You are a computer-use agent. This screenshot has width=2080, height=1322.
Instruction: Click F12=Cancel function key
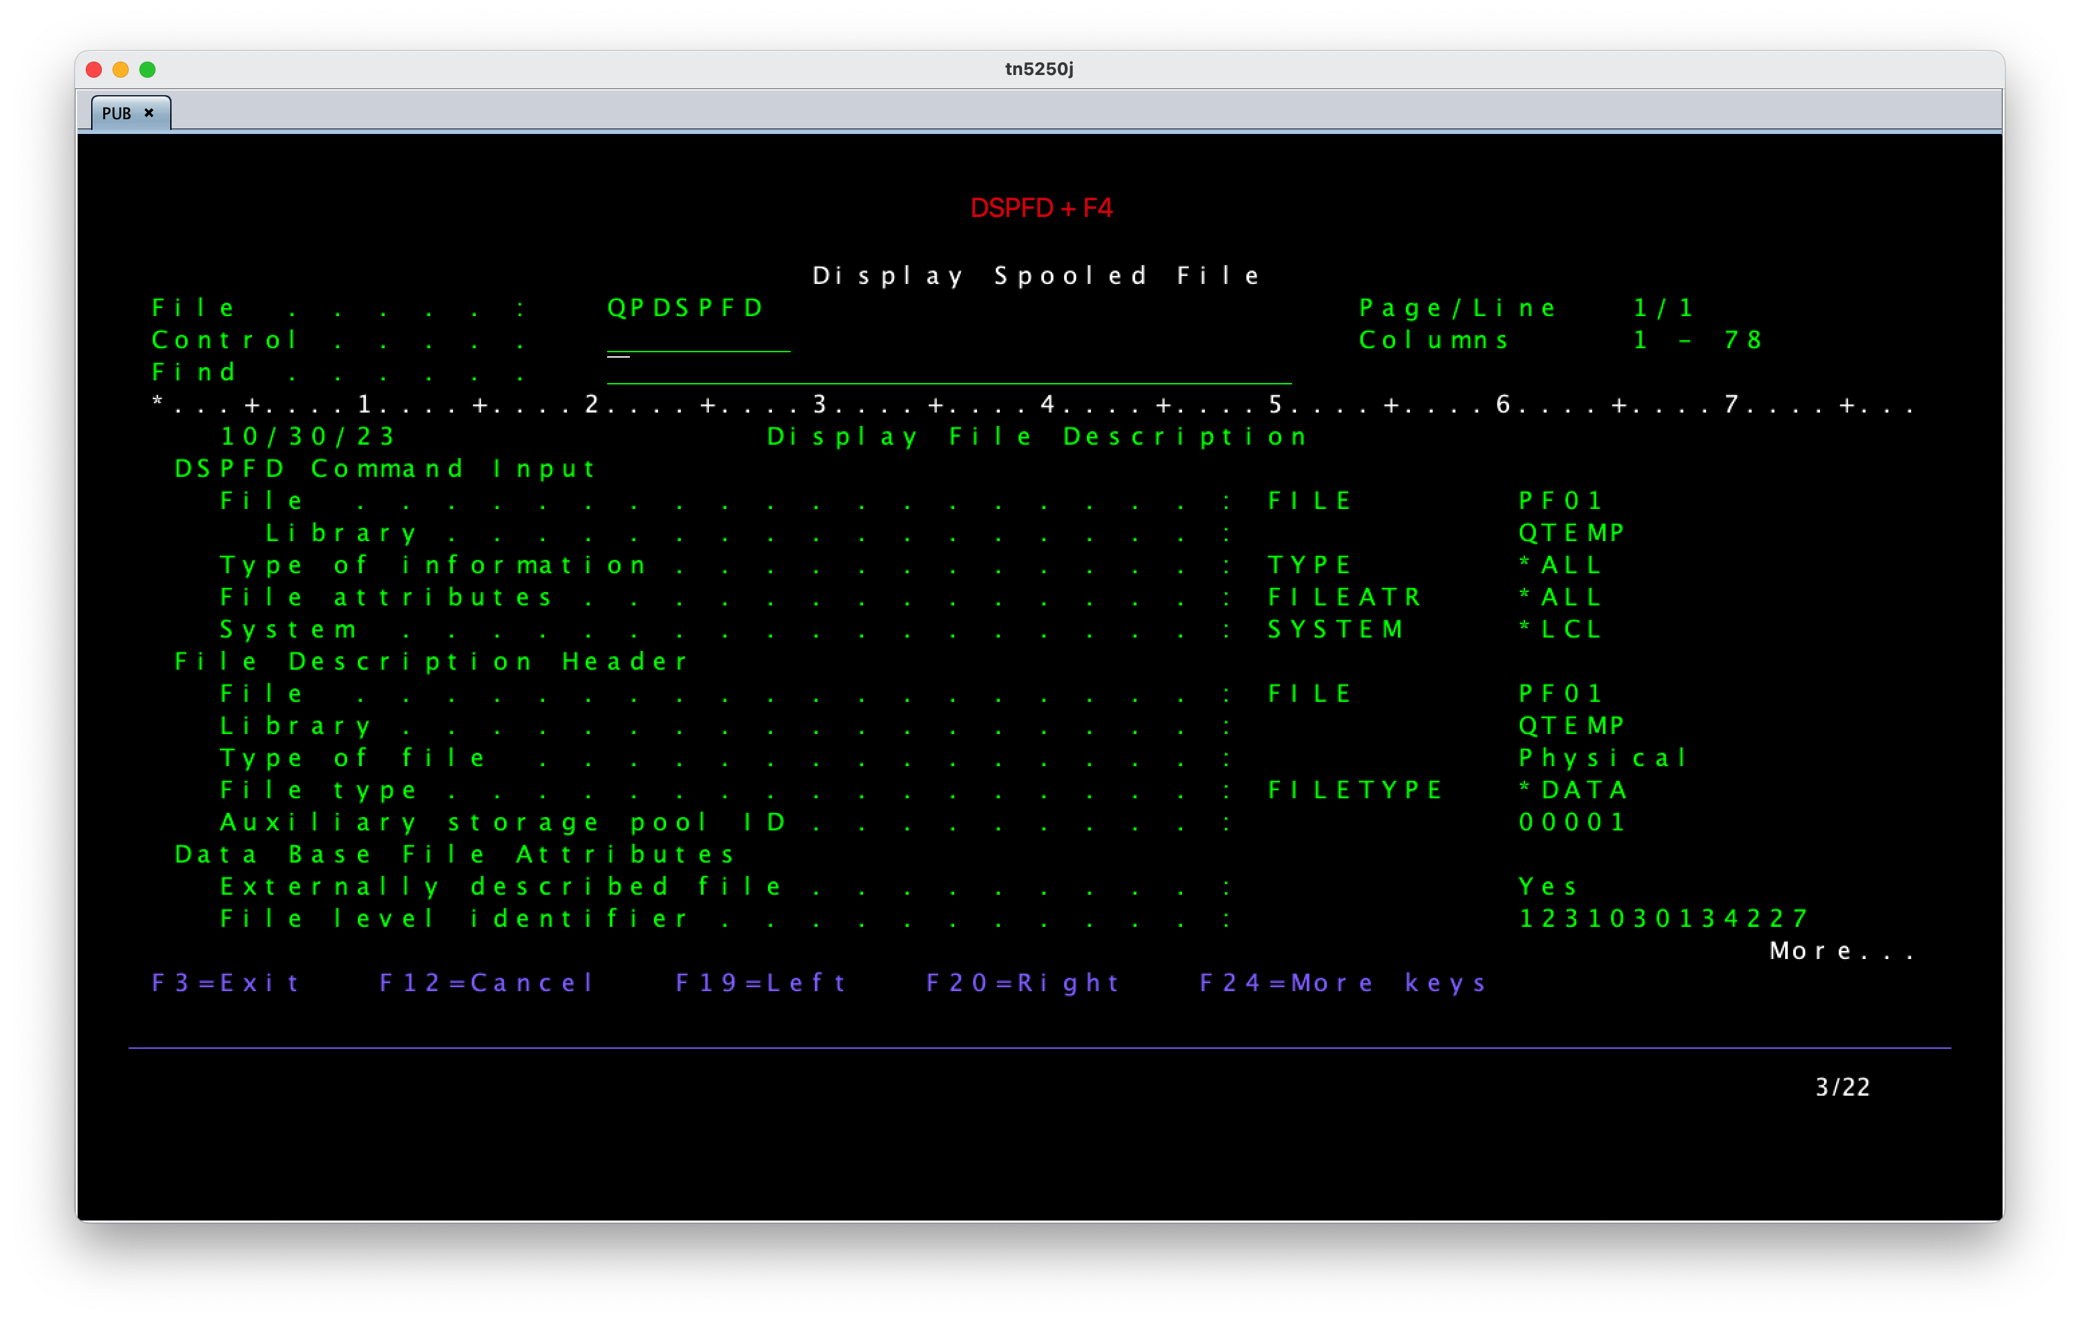pyautogui.click(x=486, y=982)
